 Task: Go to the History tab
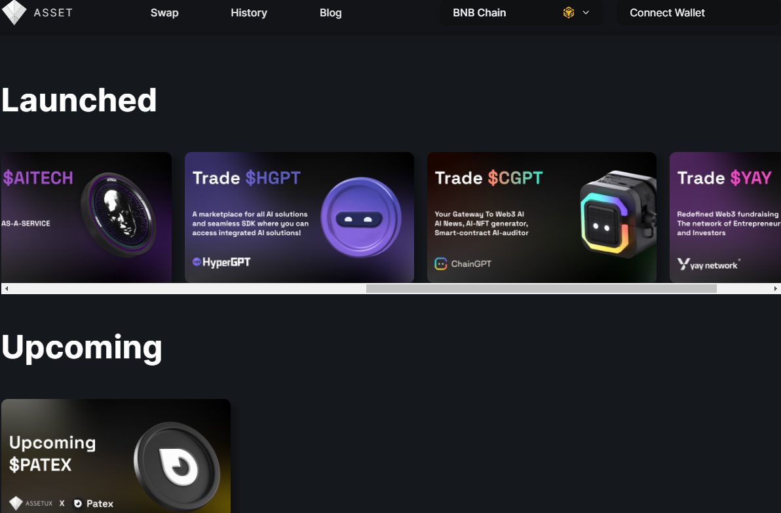tap(249, 13)
